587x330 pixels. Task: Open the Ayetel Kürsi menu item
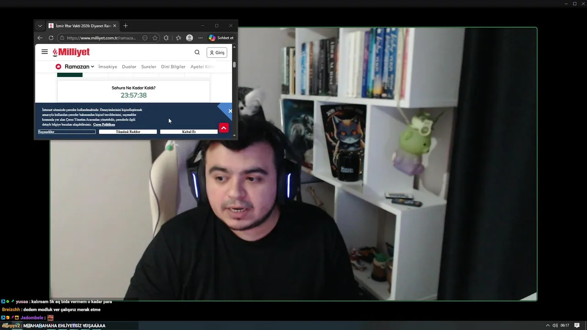point(202,67)
